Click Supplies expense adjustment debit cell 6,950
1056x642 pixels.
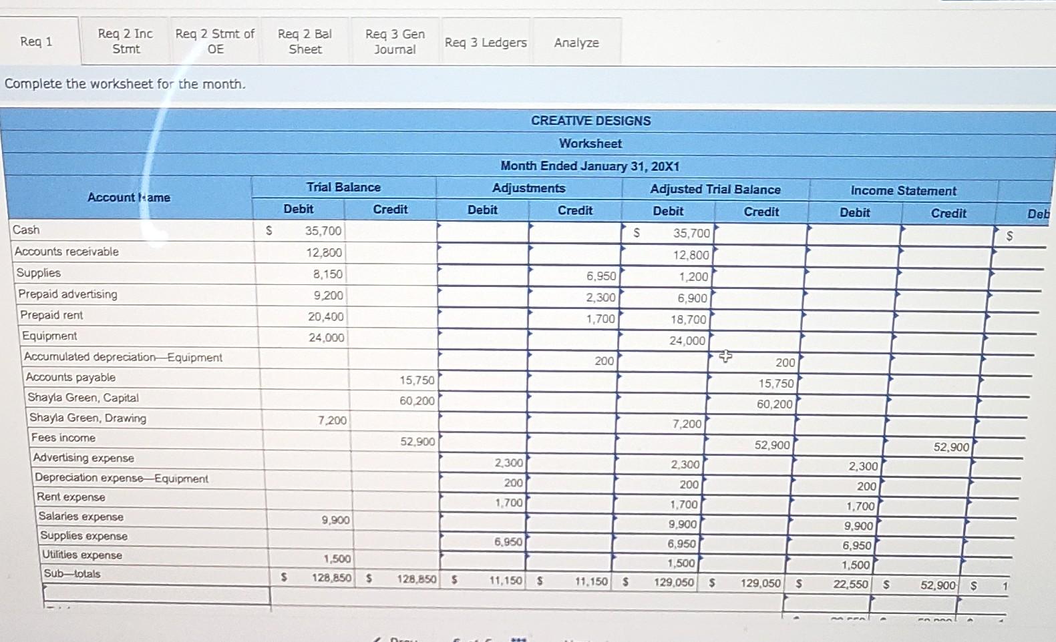(x=482, y=542)
